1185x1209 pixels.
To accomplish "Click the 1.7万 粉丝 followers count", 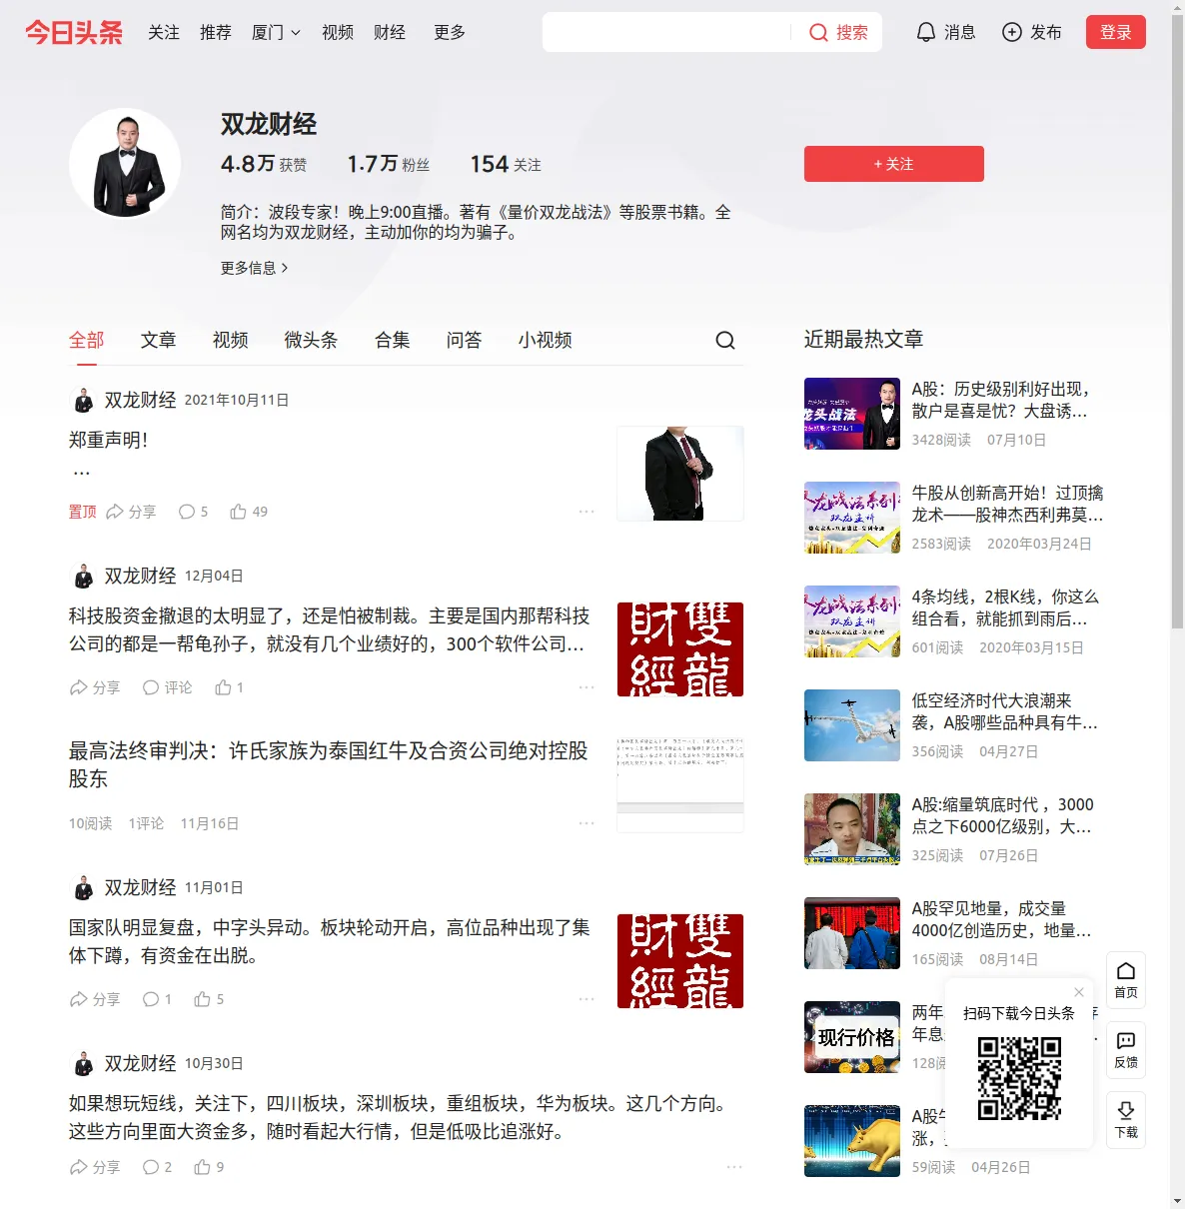I will [x=388, y=164].
